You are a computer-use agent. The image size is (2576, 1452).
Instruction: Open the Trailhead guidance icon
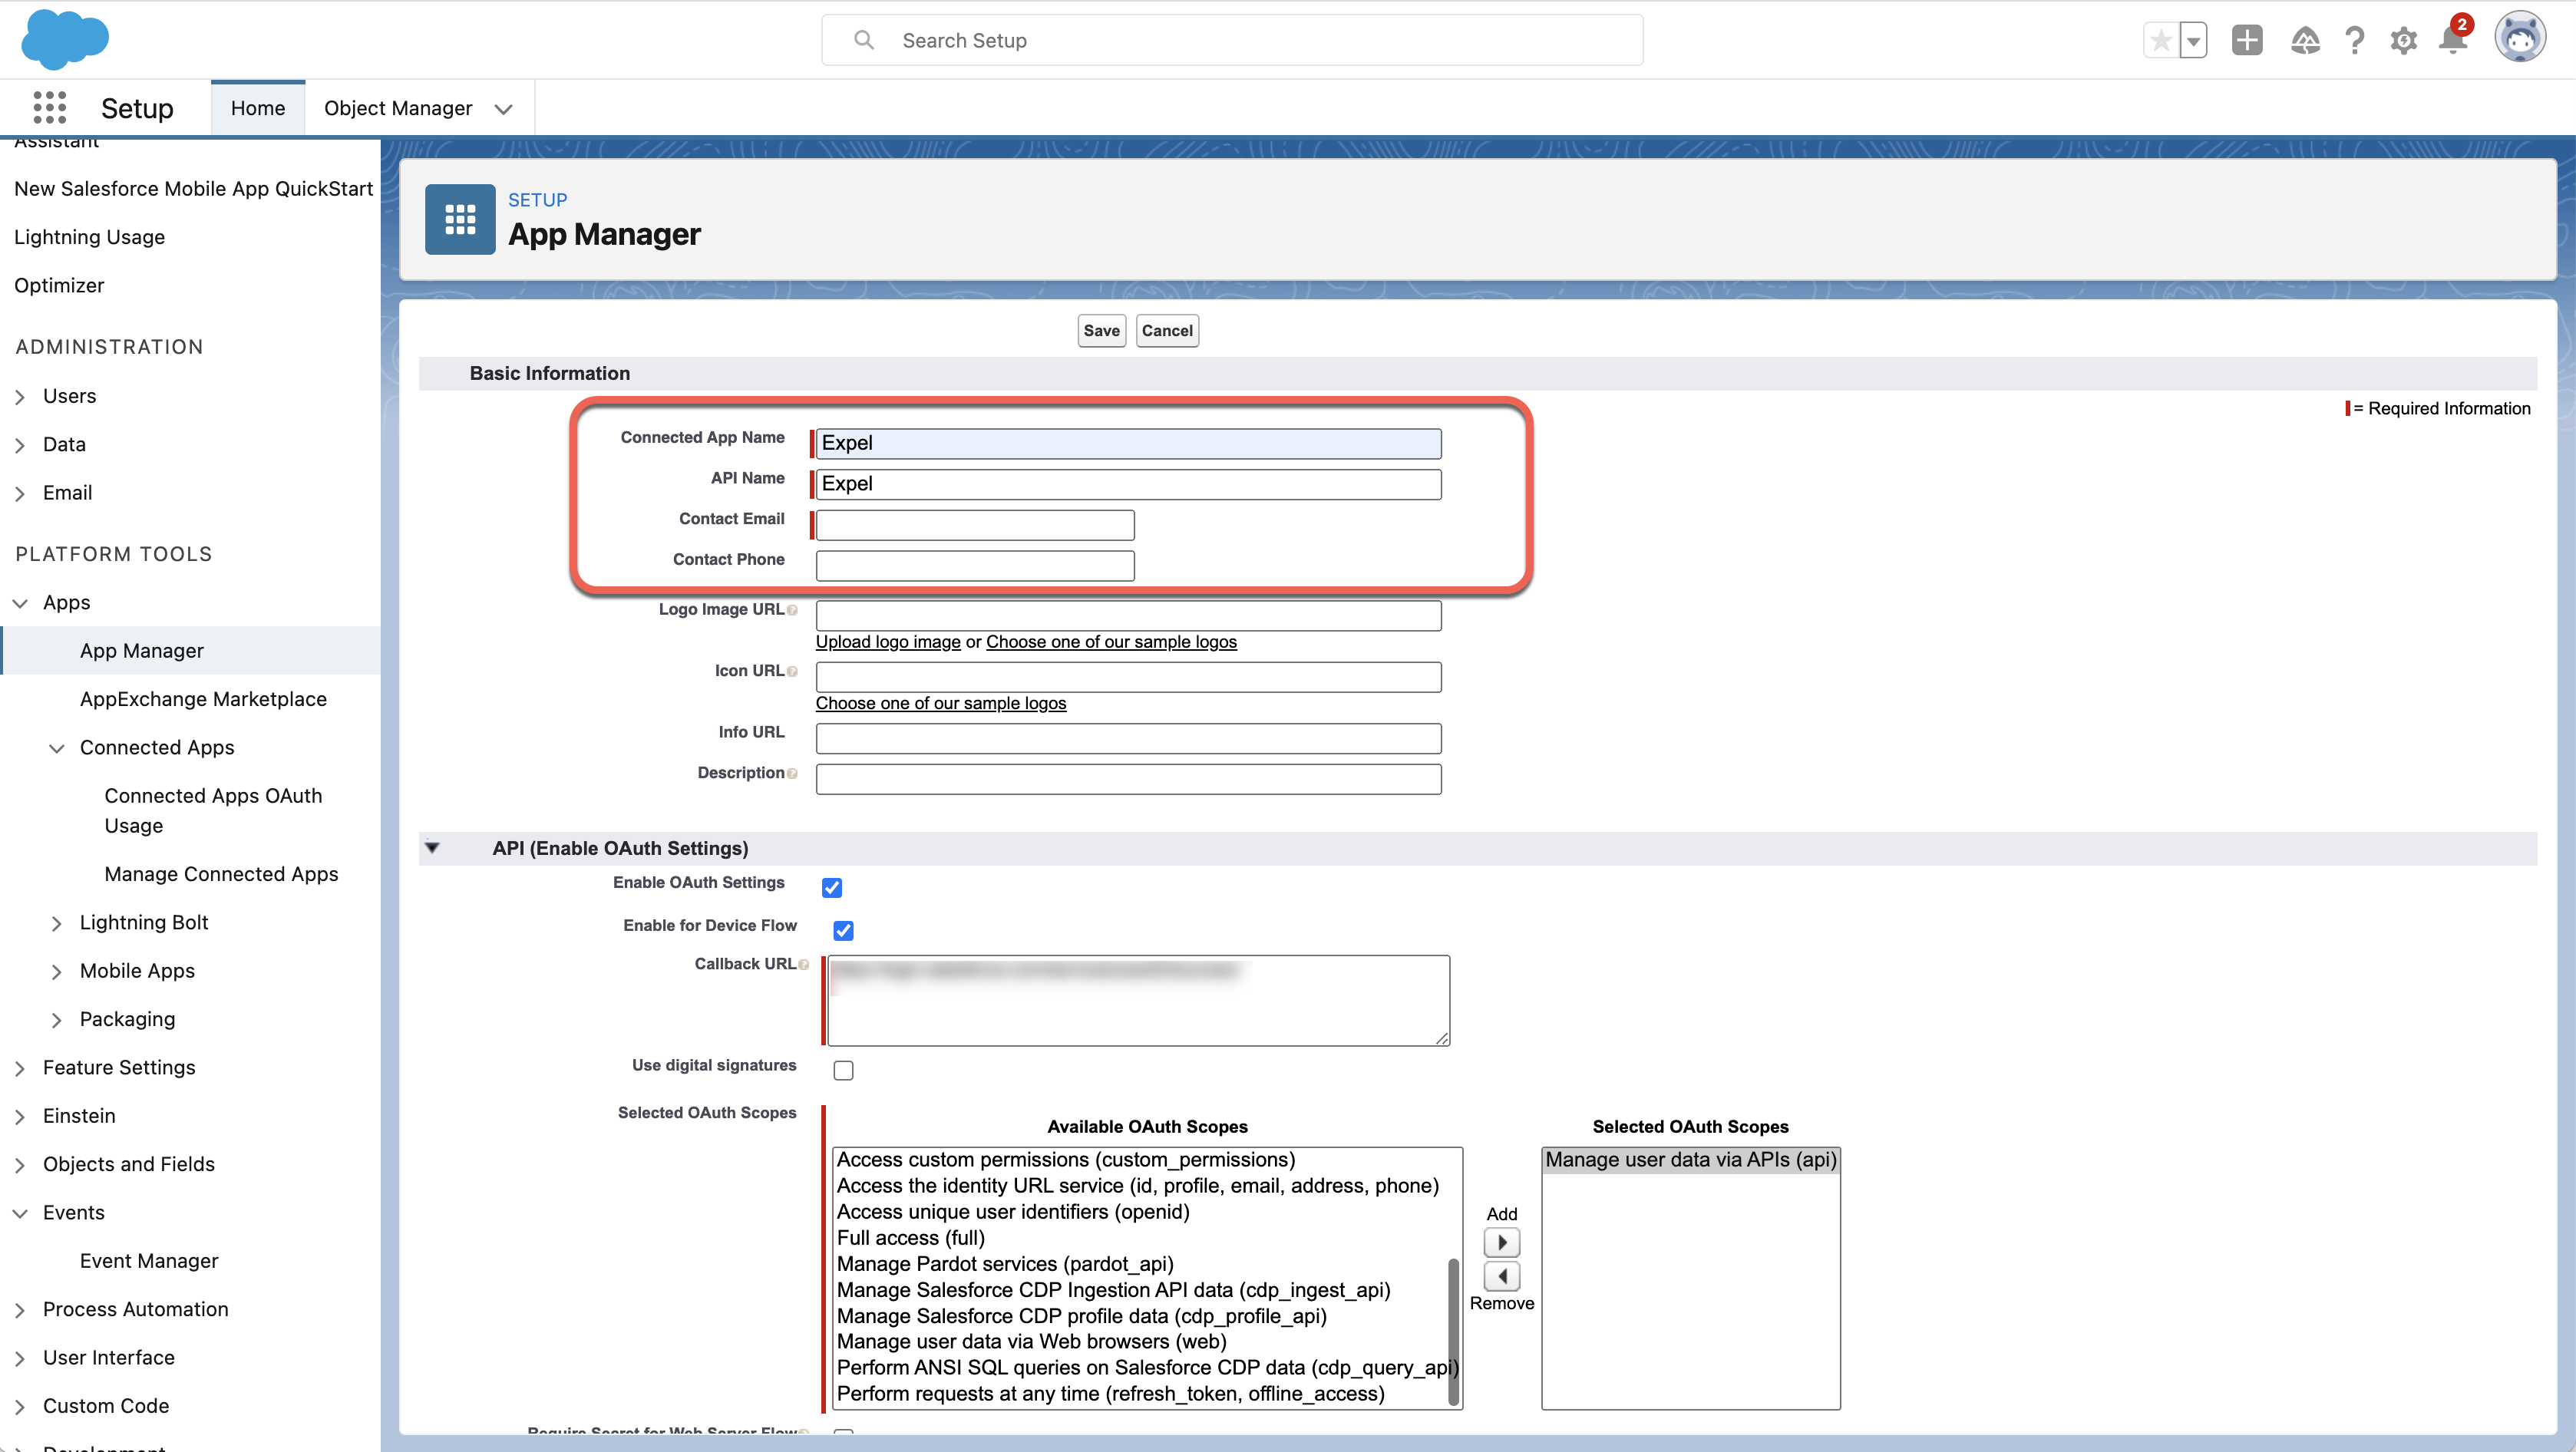2305,41
